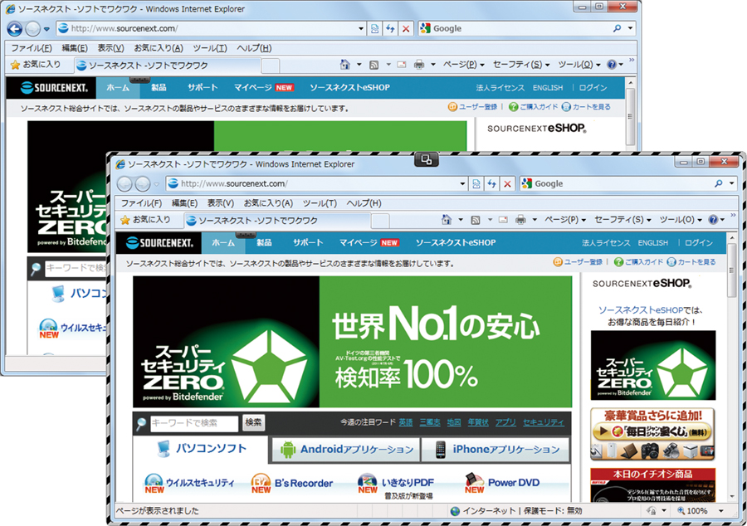
Task: Expand the address bar dropdown in the rear window
Action: point(361,28)
